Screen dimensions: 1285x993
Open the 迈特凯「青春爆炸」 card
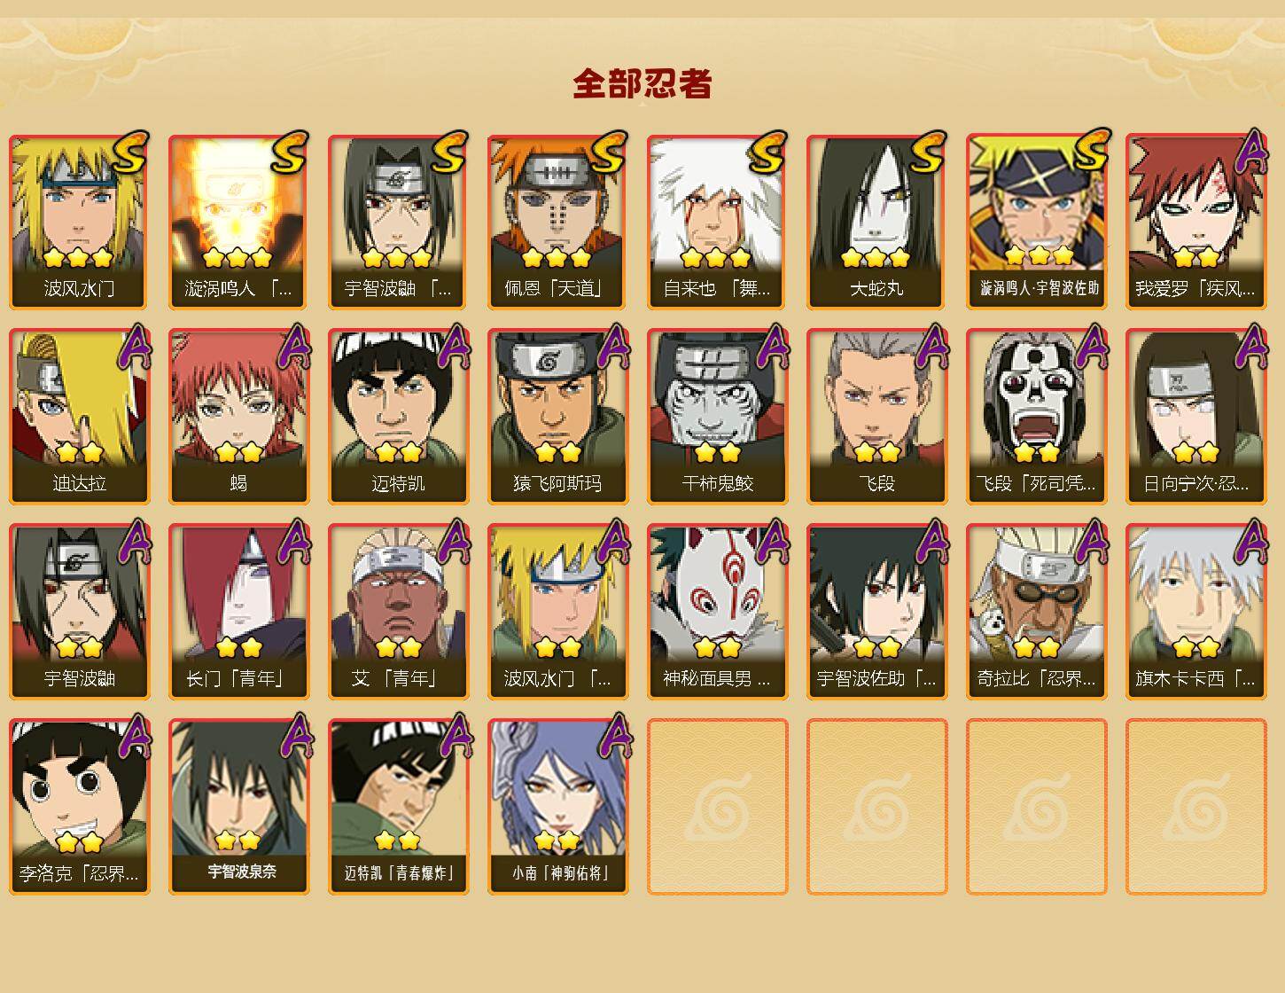(398, 807)
